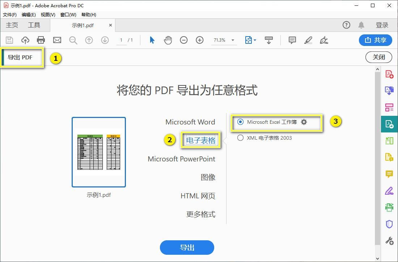Click the cloud upload icon
This screenshot has height=262, width=398.
tap(25, 40)
